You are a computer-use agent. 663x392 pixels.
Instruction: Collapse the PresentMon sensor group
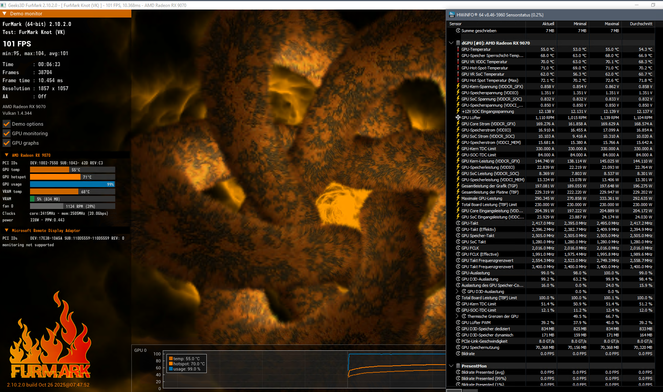[451, 366]
